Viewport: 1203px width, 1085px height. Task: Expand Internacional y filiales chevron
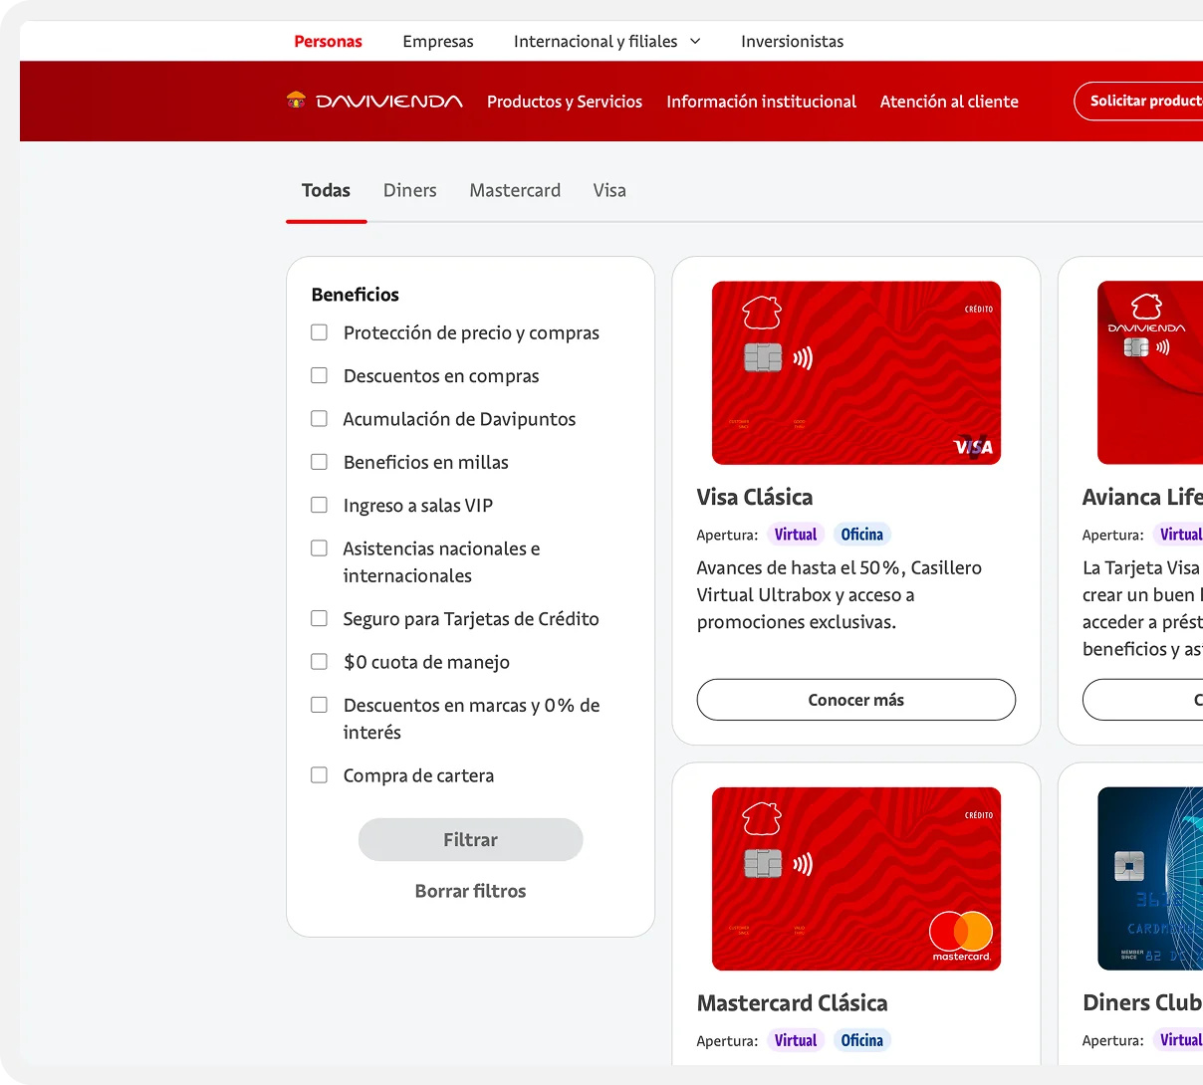695,41
